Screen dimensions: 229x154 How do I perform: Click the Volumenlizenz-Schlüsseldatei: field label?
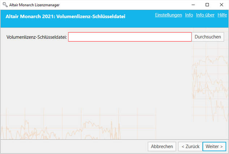(x=37, y=37)
